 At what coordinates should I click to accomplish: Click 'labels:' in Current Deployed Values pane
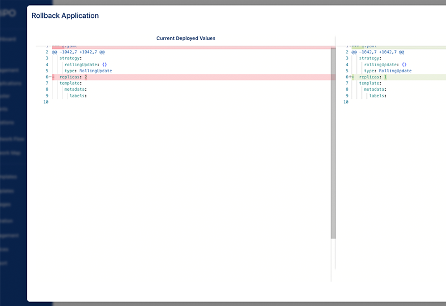coord(78,96)
